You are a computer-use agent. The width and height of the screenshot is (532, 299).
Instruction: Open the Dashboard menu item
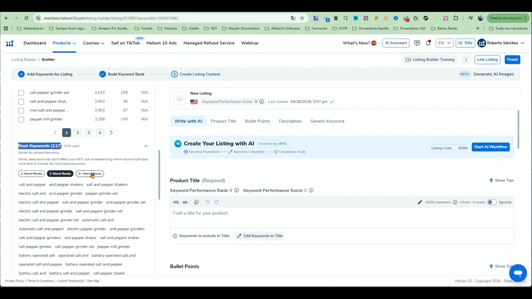click(35, 43)
